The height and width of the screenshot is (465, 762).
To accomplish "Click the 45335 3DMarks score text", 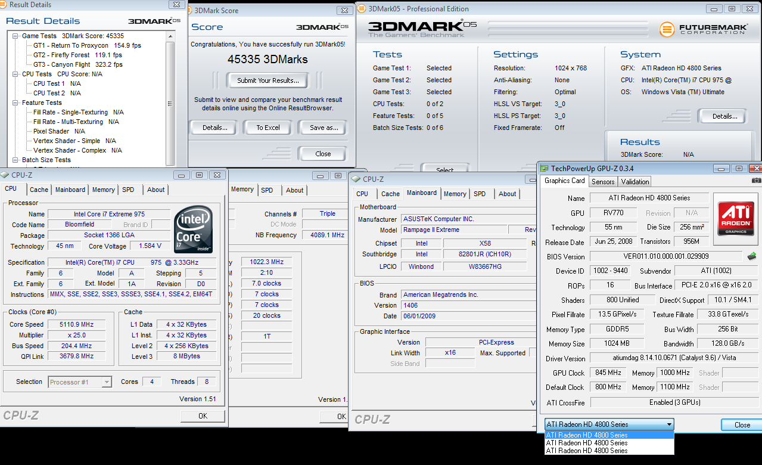I will [268, 60].
